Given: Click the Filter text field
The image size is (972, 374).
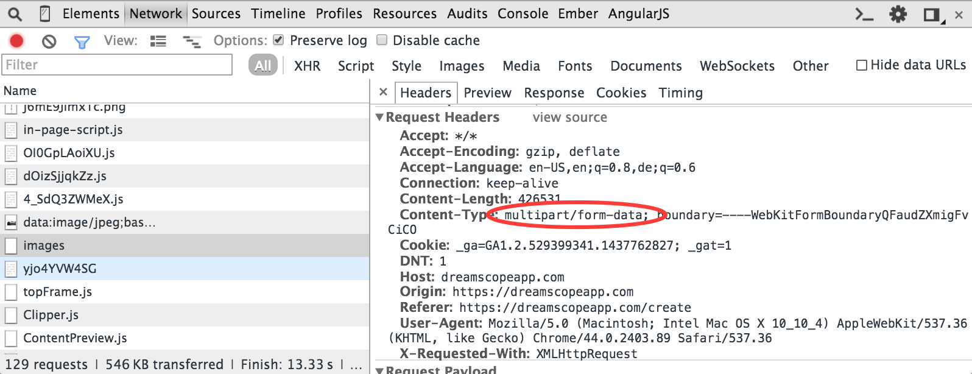Looking at the screenshot, I should tap(117, 65).
